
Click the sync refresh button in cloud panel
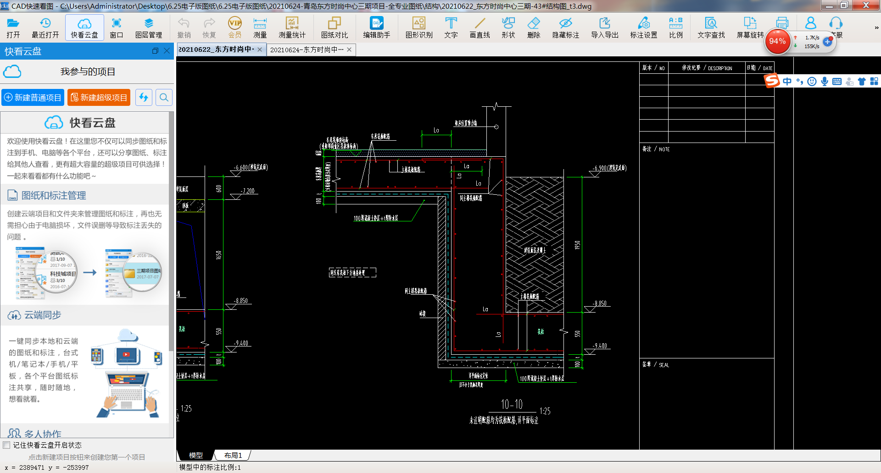pyautogui.click(x=144, y=98)
